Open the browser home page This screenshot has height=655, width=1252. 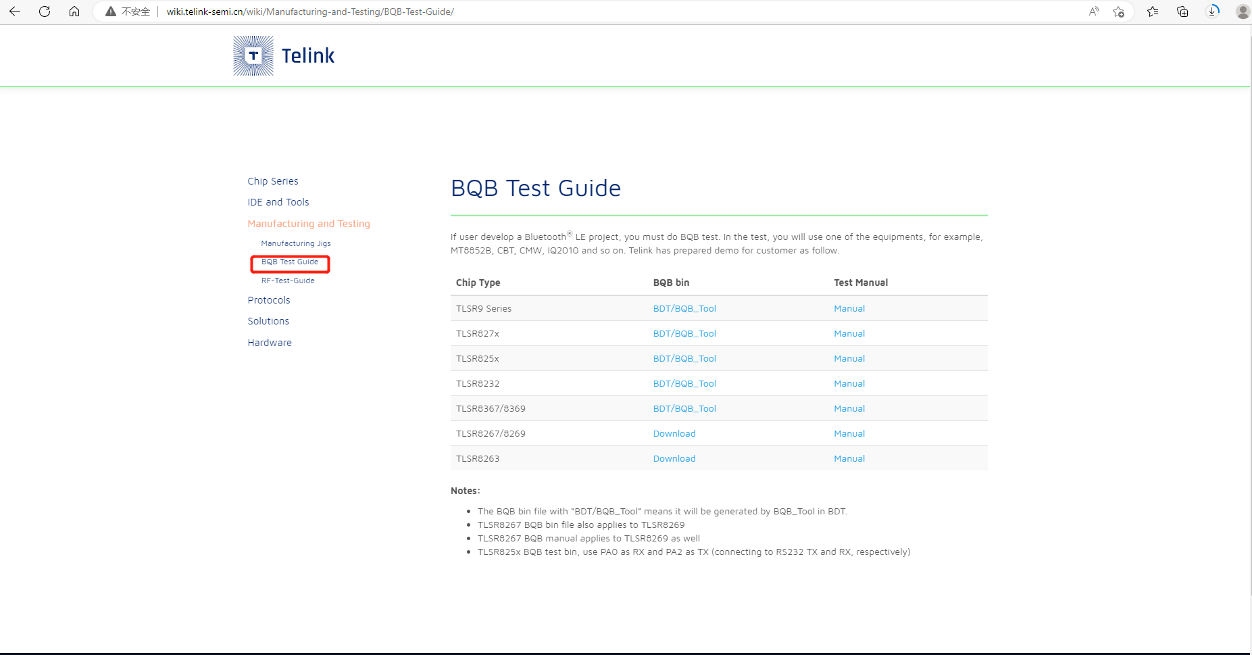pos(74,11)
